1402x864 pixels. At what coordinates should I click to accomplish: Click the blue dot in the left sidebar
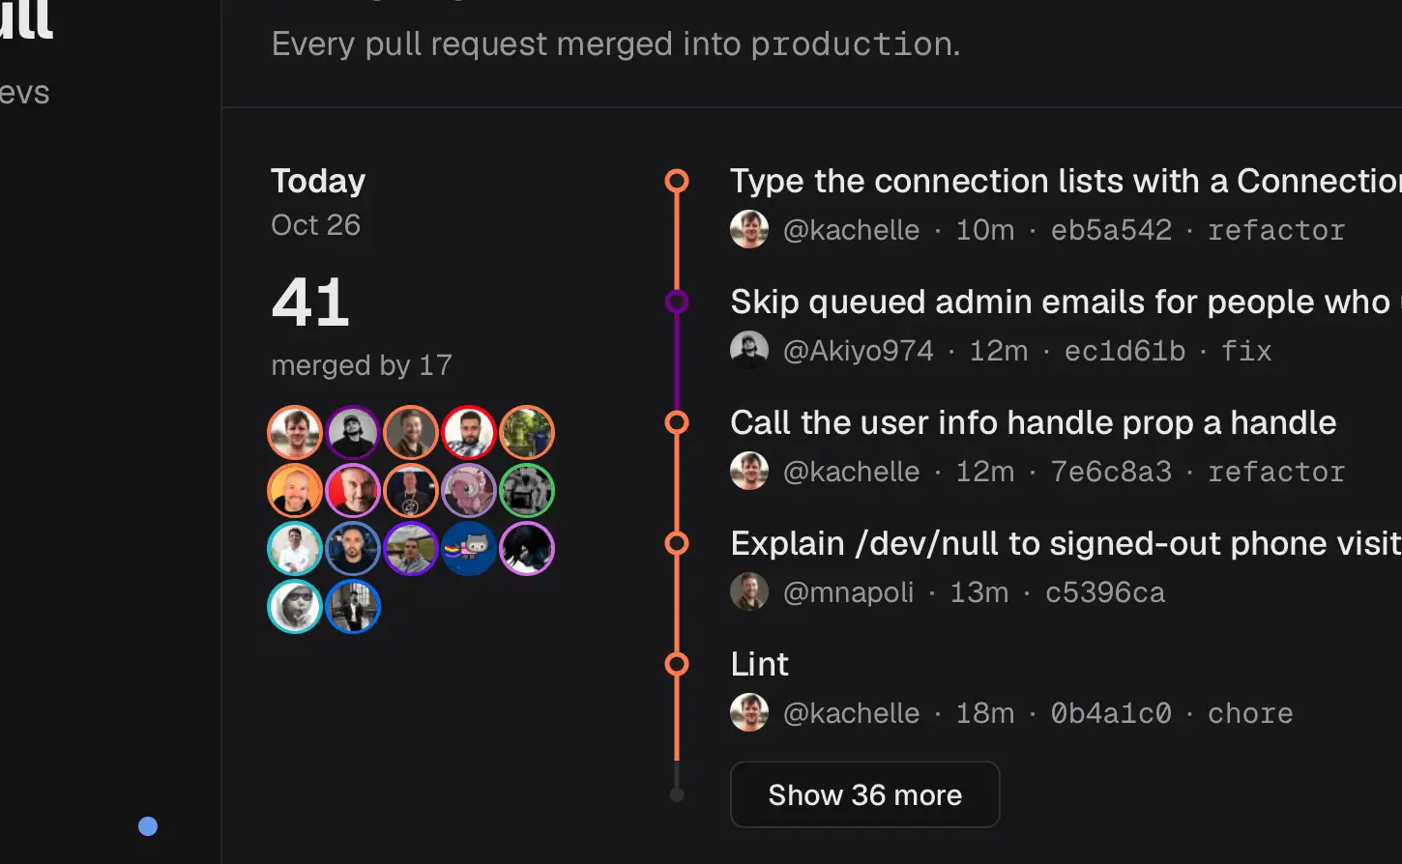(x=148, y=826)
